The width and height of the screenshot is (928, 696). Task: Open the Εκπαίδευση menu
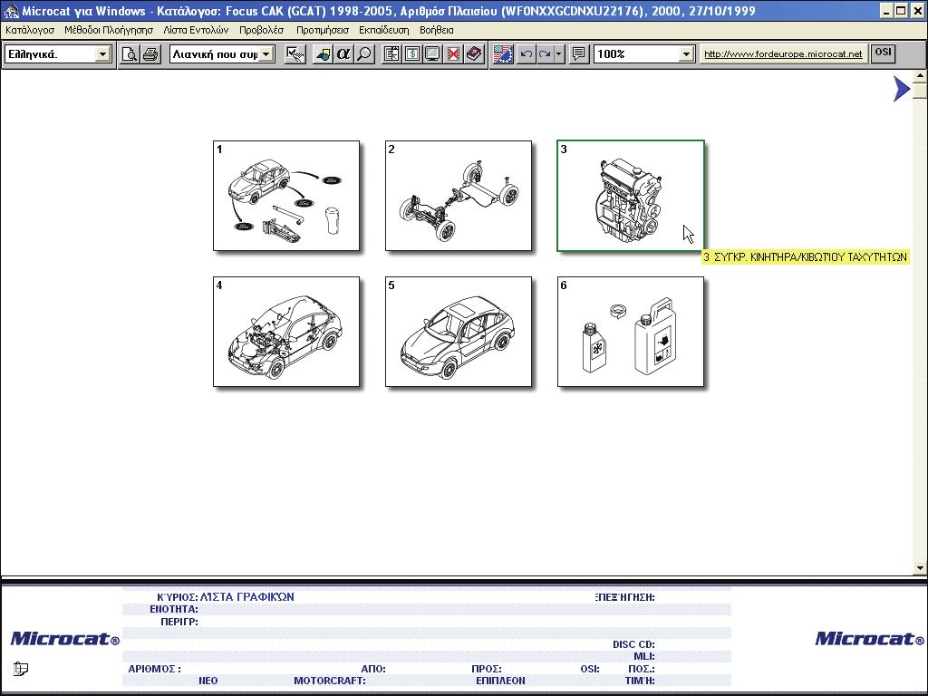click(x=384, y=30)
